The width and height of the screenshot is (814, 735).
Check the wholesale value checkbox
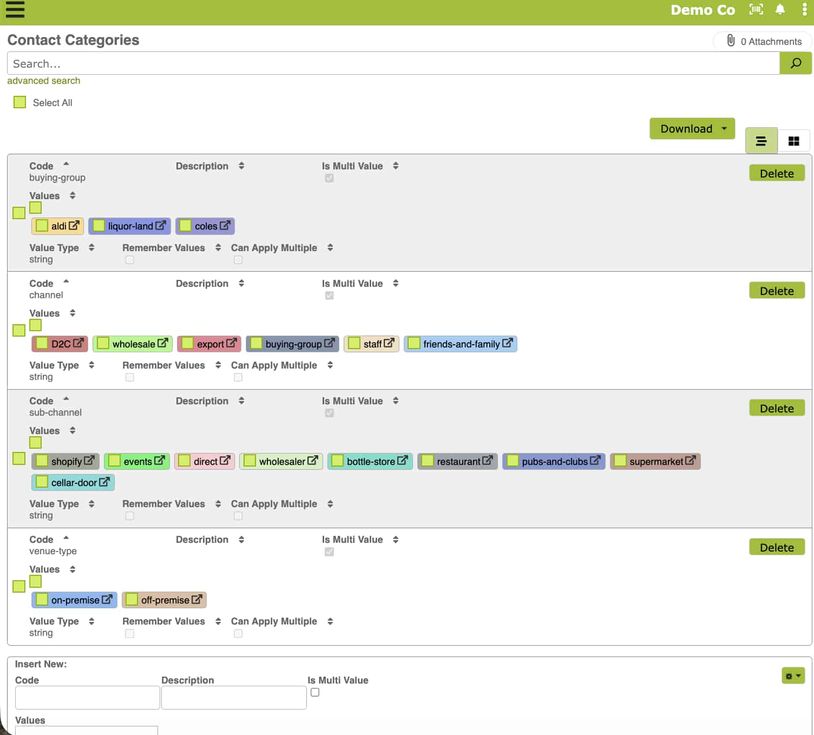pyautogui.click(x=103, y=344)
